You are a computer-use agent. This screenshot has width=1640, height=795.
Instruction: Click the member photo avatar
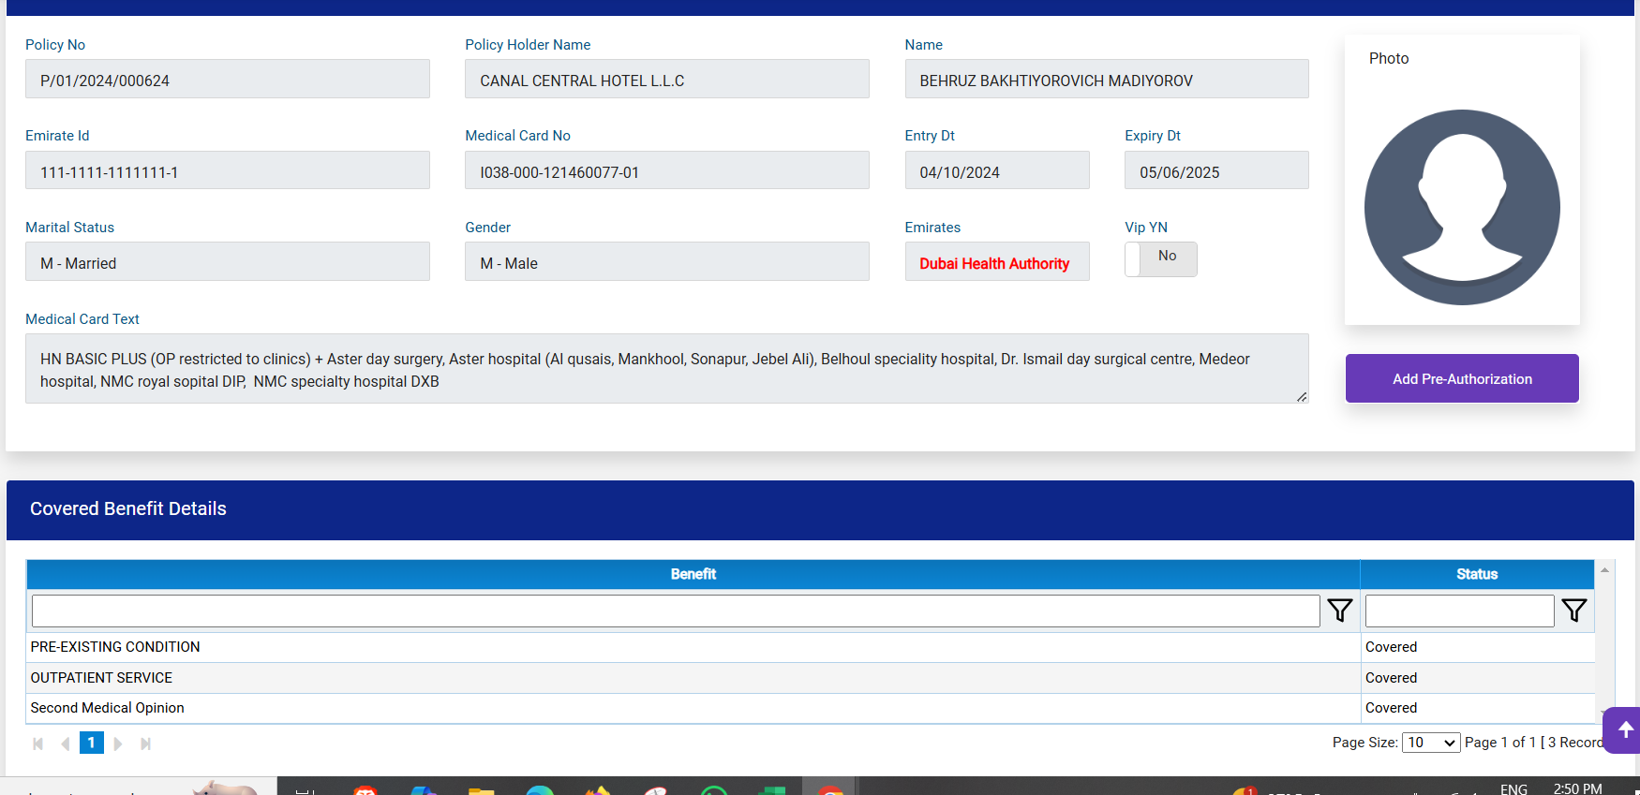[x=1462, y=207]
